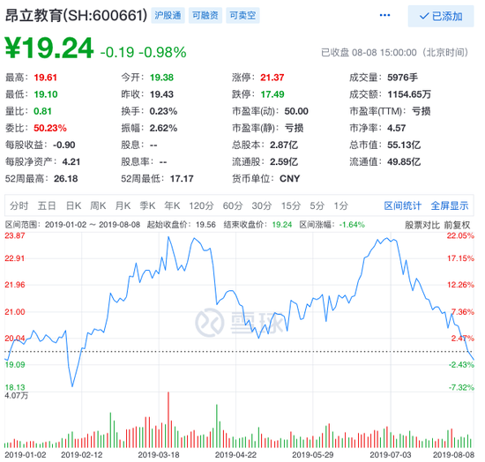Click the 涨停 value 21.37
The image size is (485, 462).
pyautogui.click(x=272, y=78)
